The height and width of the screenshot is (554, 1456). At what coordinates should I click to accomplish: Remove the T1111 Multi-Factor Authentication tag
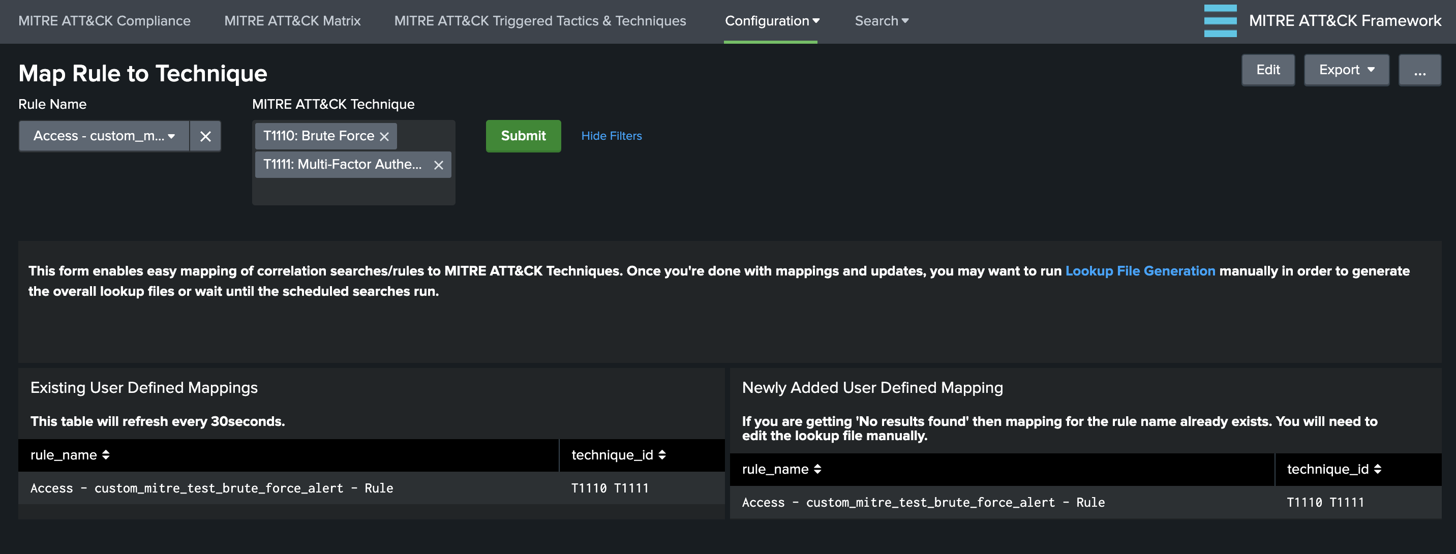[x=438, y=165]
